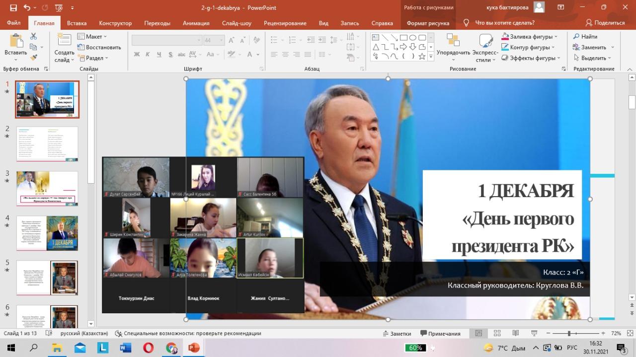Click the Найти find button
This screenshot has height=357, width=636.
(x=585, y=37)
